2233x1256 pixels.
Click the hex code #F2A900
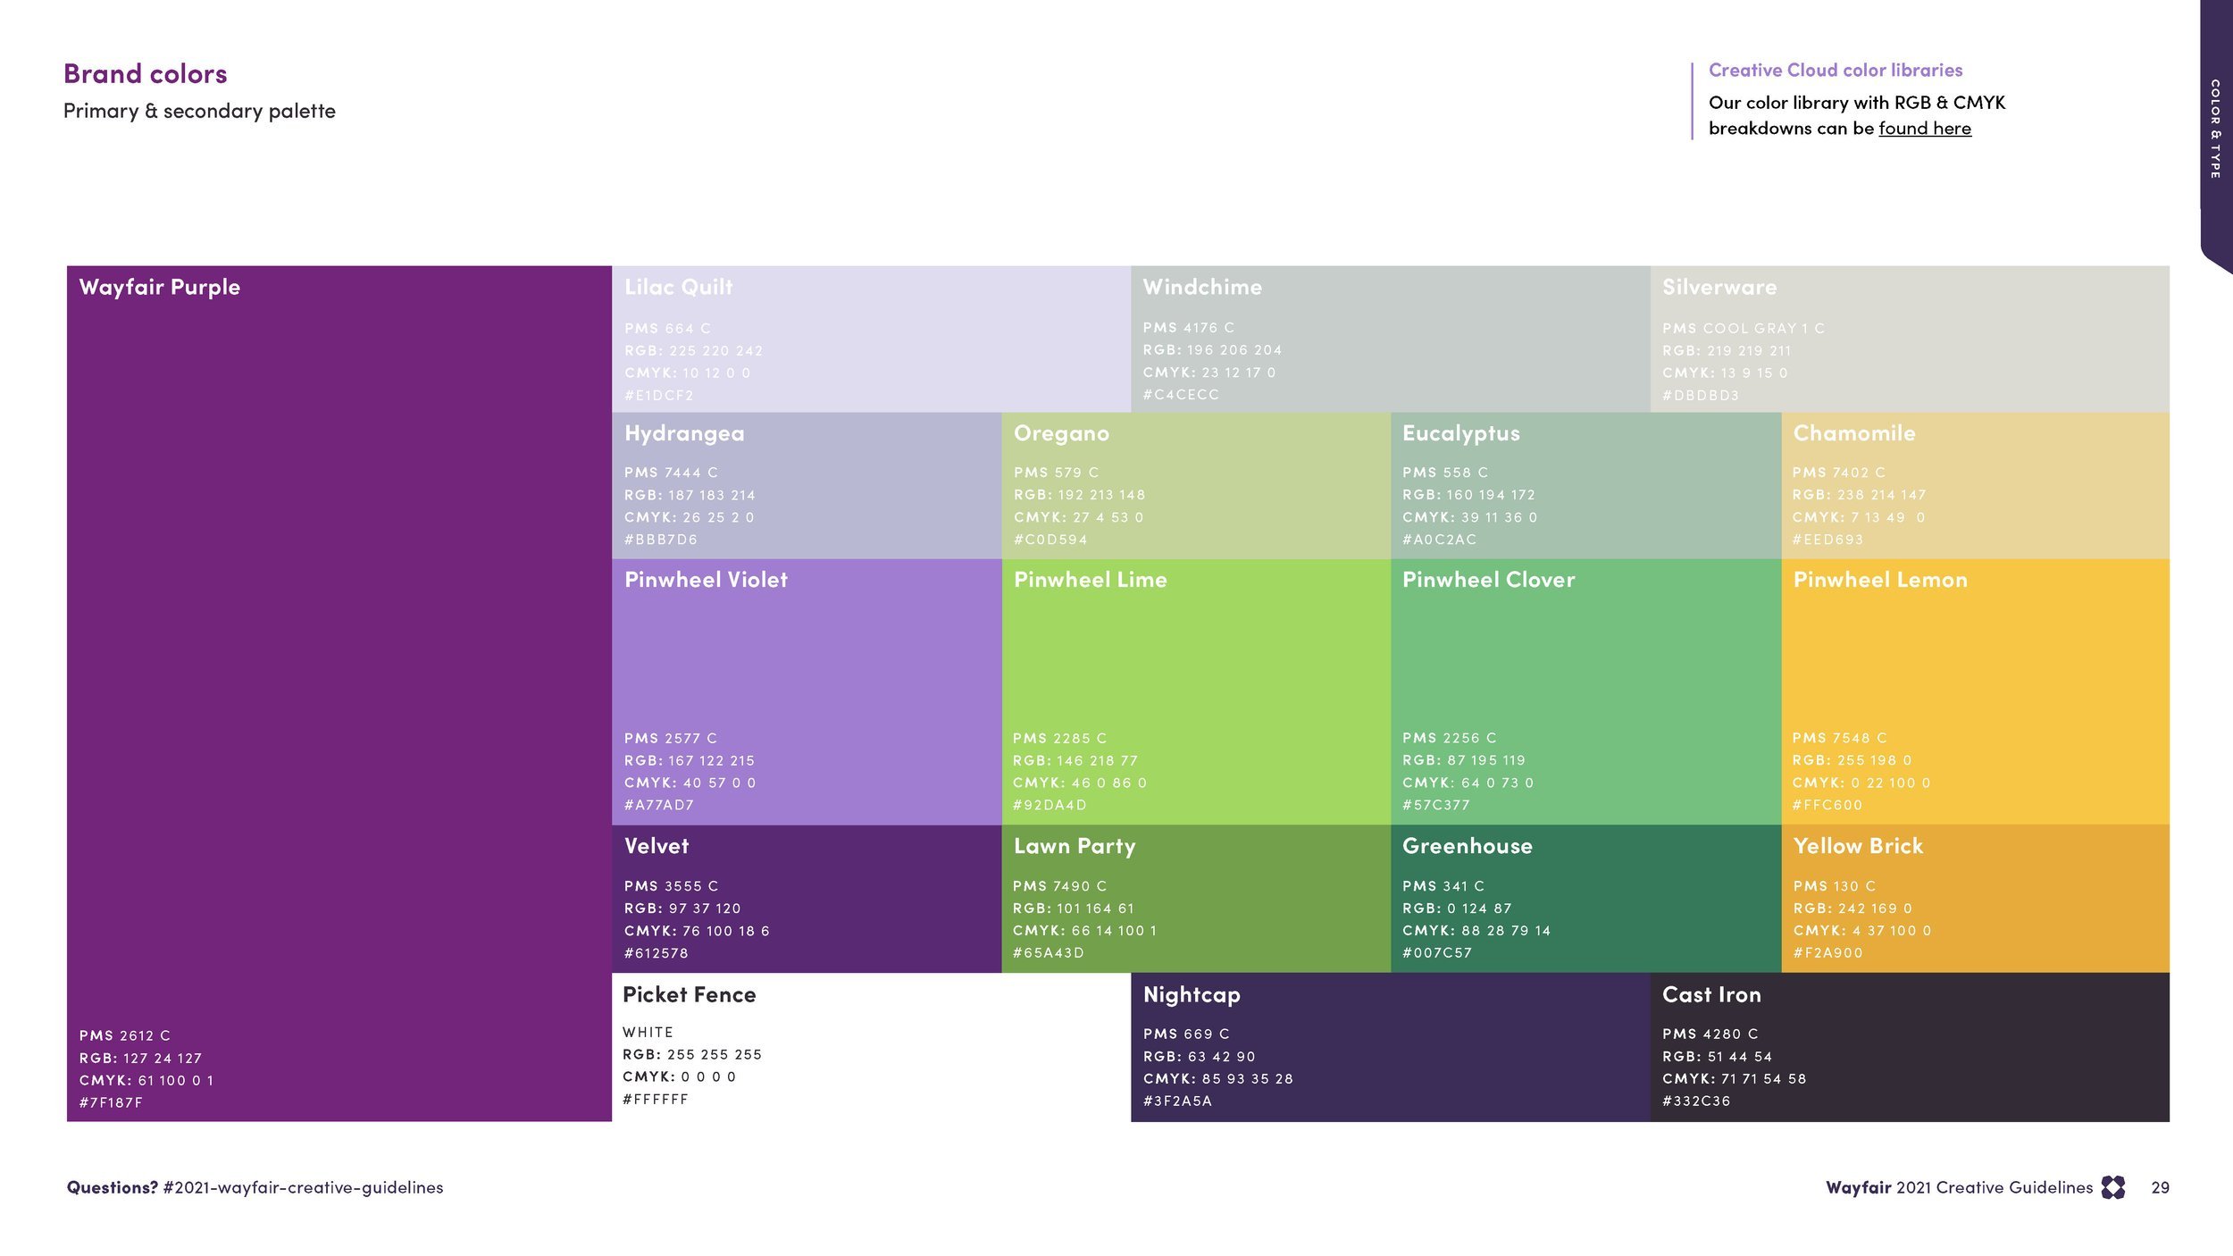[1828, 952]
